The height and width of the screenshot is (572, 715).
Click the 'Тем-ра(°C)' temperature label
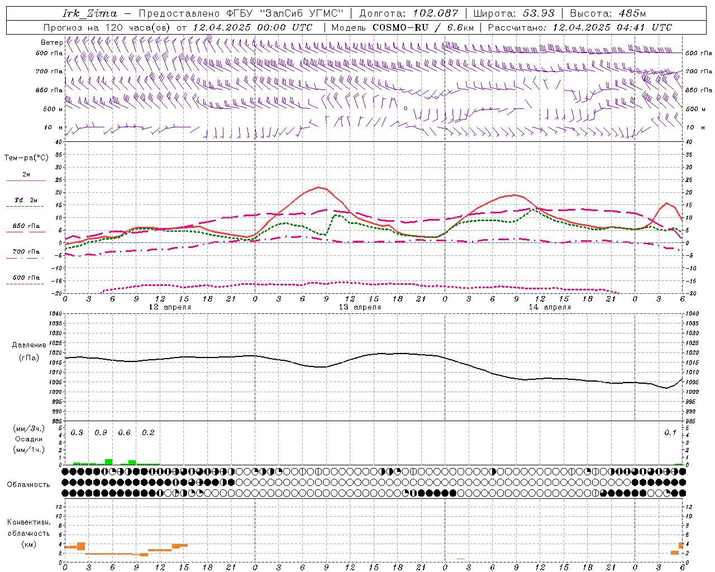coord(26,158)
